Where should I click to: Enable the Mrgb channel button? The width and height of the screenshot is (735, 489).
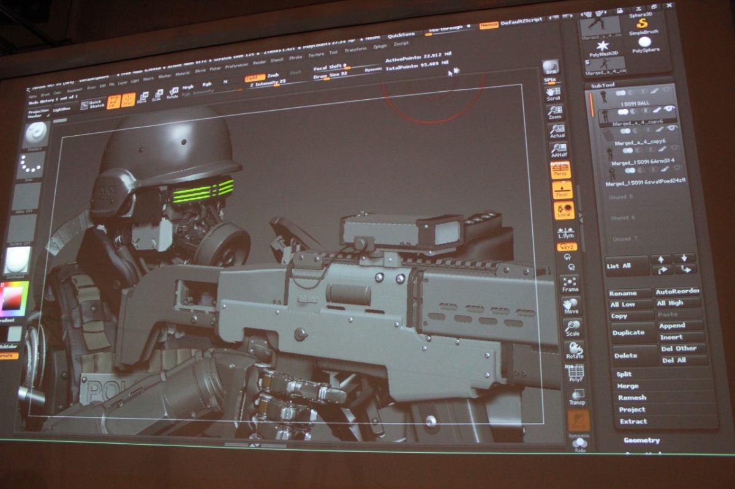pos(188,87)
